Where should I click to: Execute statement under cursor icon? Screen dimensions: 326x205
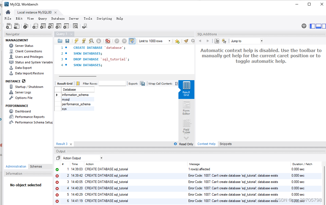point(84,41)
